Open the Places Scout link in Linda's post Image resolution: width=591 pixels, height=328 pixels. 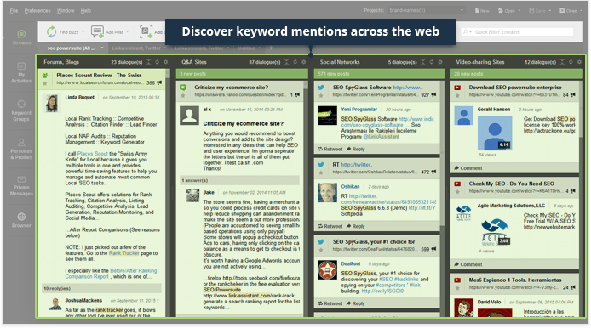coord(92,154)
